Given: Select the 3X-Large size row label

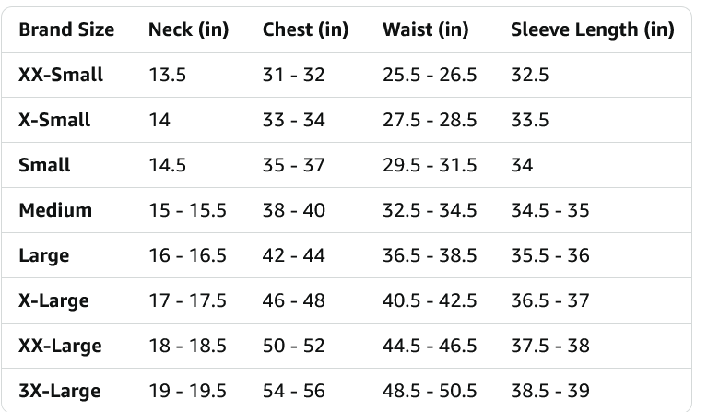Looking at the screenshot, I should coord(59,391).
